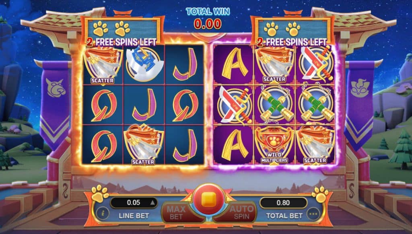Expand the line bet arrow selector
This screenshot has height=234, width=412.
tap(152, 203)
